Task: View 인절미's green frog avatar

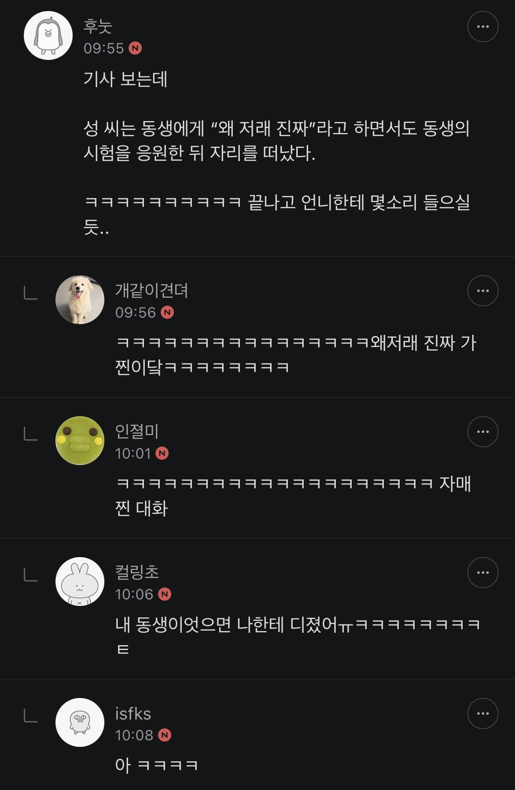Action: tap(80, 441)
